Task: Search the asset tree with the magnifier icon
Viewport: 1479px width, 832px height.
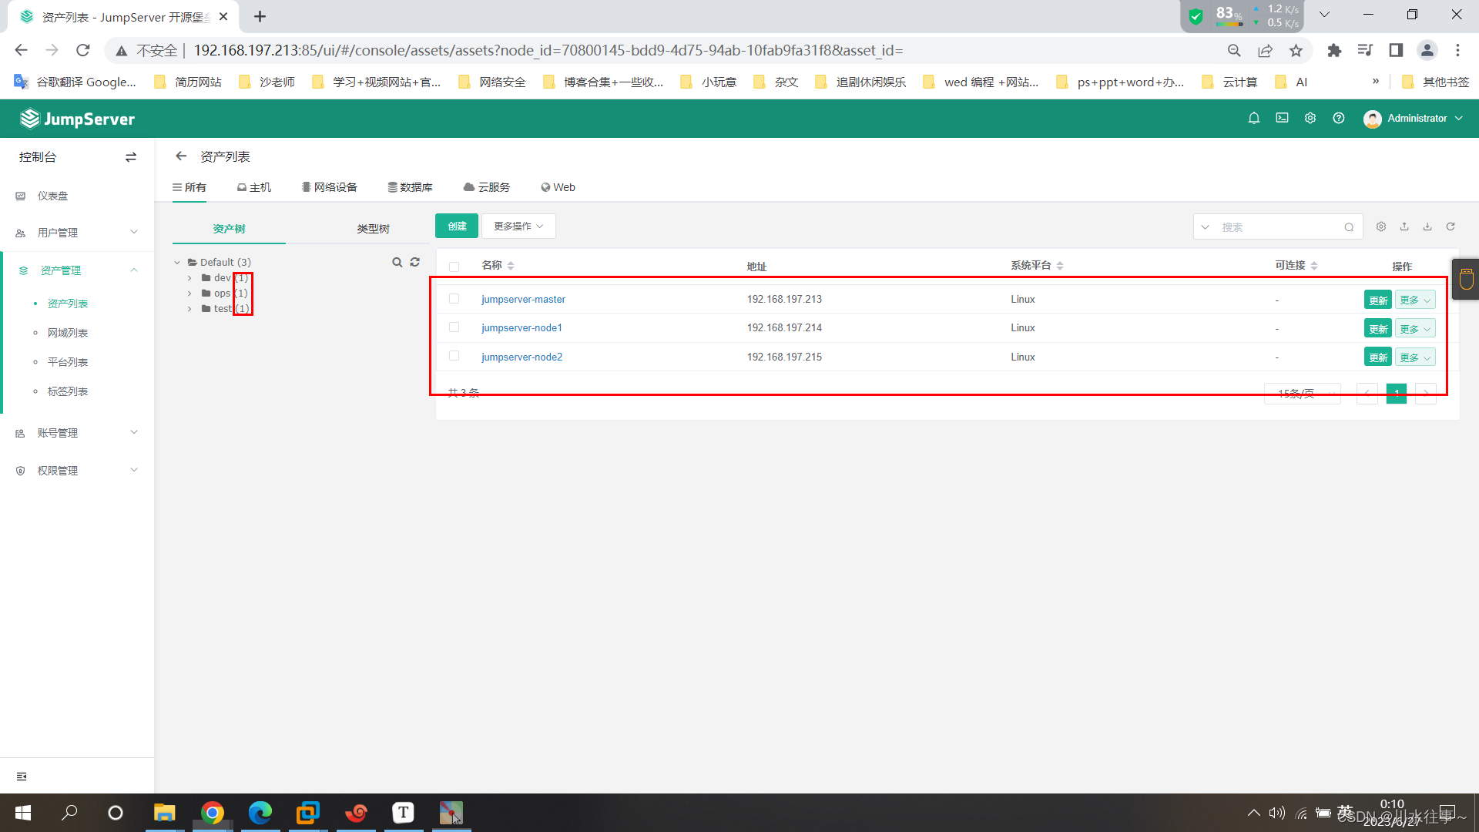Action: coord(397,263)
